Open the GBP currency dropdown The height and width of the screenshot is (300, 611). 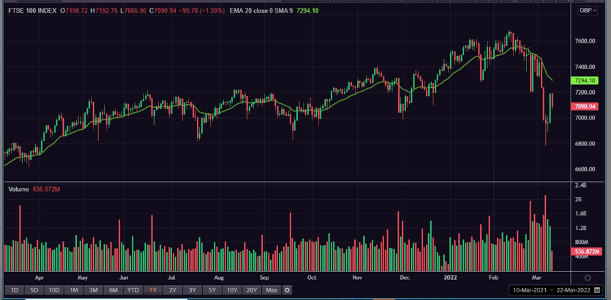[x=587, y=11]
